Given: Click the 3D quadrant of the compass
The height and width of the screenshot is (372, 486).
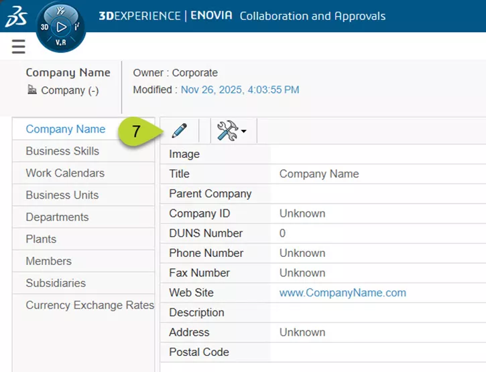Looking at the screenshot, I should click(x=45, y=27).
